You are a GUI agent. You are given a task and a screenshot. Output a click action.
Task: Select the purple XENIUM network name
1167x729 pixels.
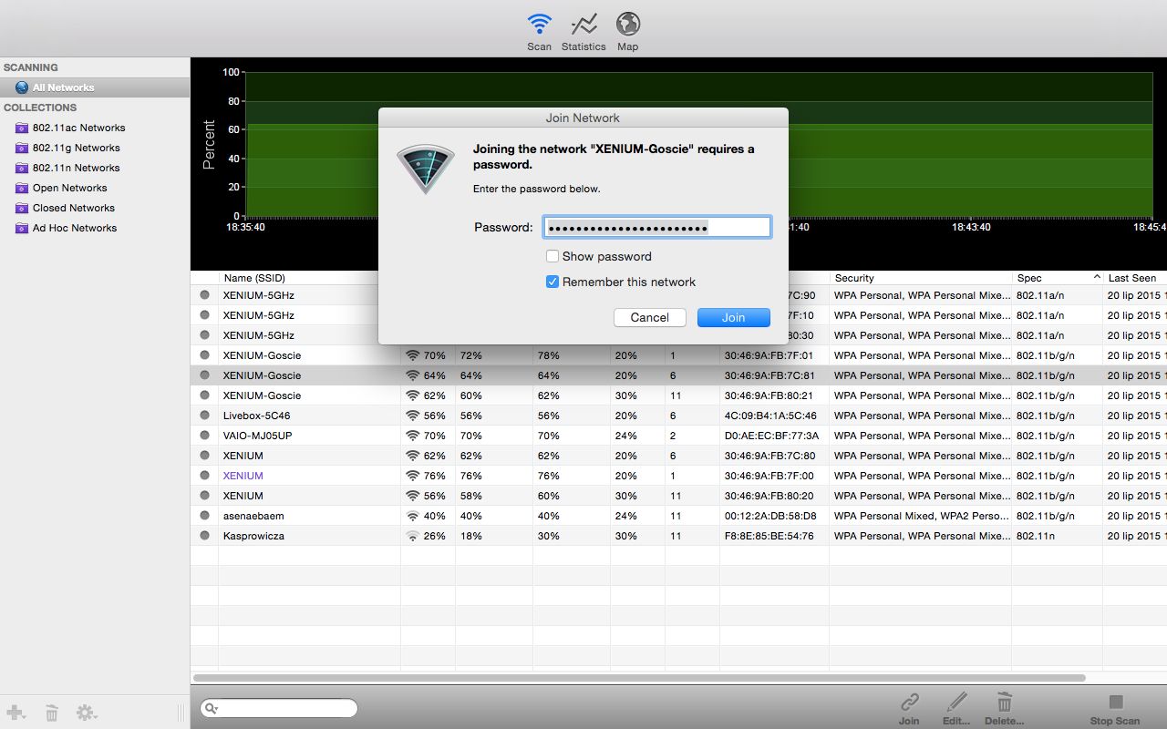click(x=243, y=476)
